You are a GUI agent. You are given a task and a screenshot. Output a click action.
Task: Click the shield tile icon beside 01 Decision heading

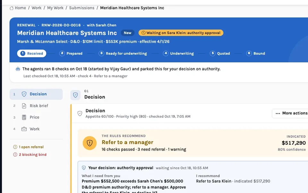[x=75, y=95]
